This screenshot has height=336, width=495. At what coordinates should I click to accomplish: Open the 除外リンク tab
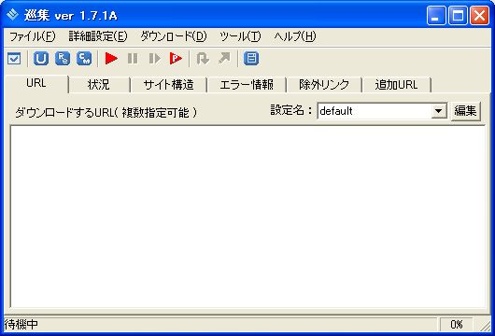(x=324, y=85)
